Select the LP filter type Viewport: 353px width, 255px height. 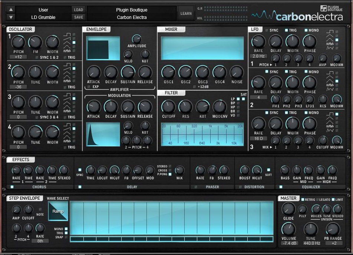238,99
